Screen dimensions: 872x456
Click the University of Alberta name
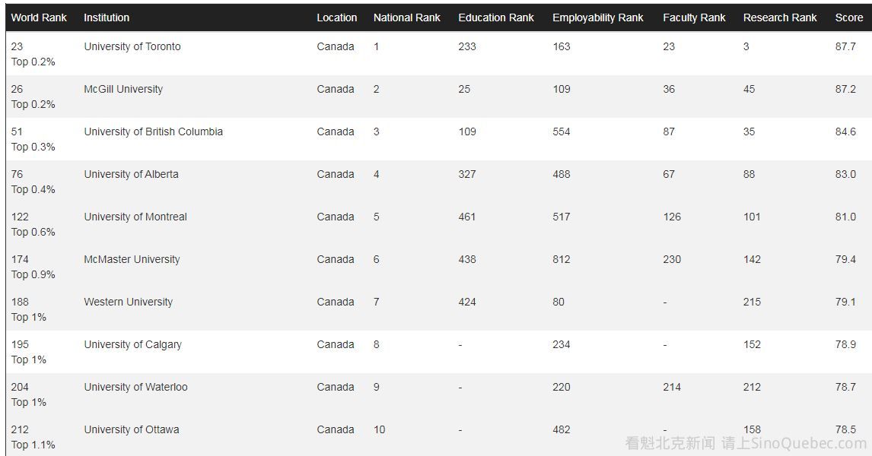point(131,174)
